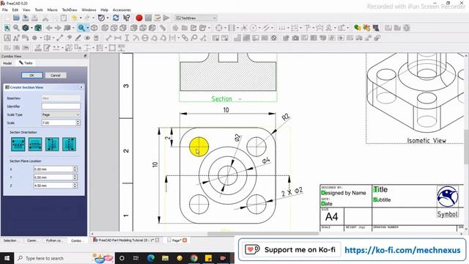
Task: Open the Scale Type Page dropdown
Action: (61, 114)
